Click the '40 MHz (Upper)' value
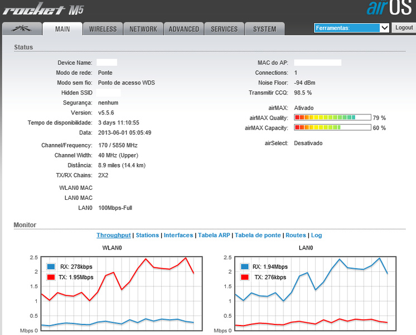This screenshot has width=416, height=335. pyautogui.click(x=118, y=155)
